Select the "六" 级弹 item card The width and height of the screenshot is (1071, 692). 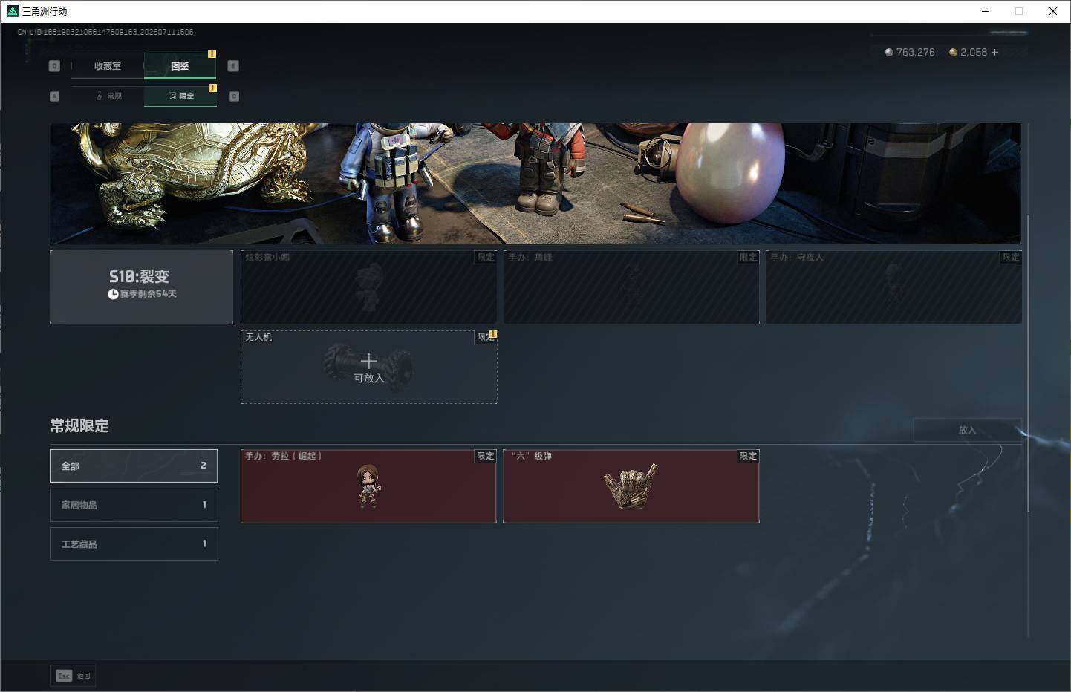coord(631,486)
